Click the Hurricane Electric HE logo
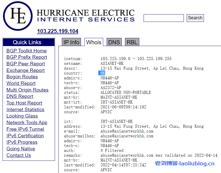 [18, 16]
